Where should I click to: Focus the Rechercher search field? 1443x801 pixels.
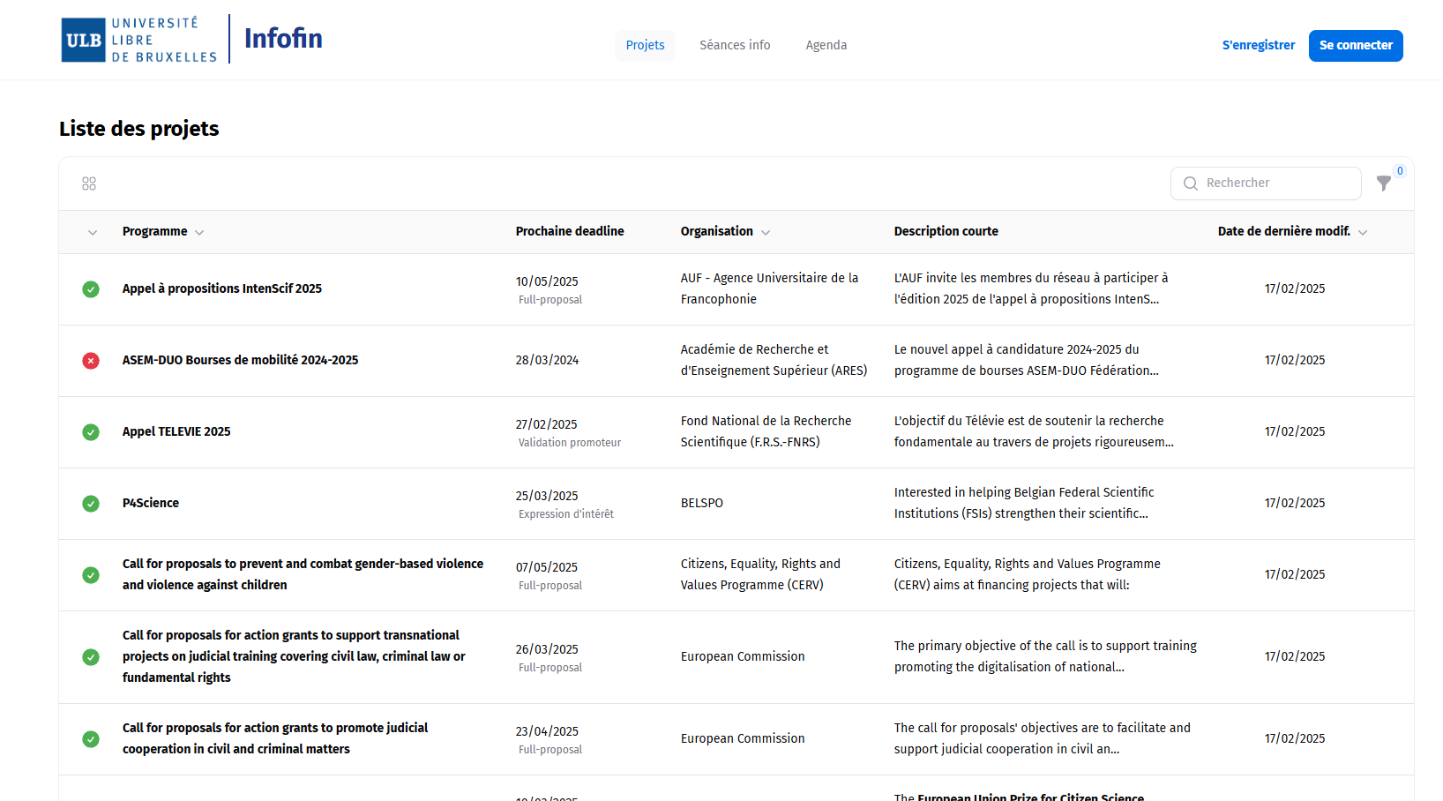click(x=1266, y=183)
